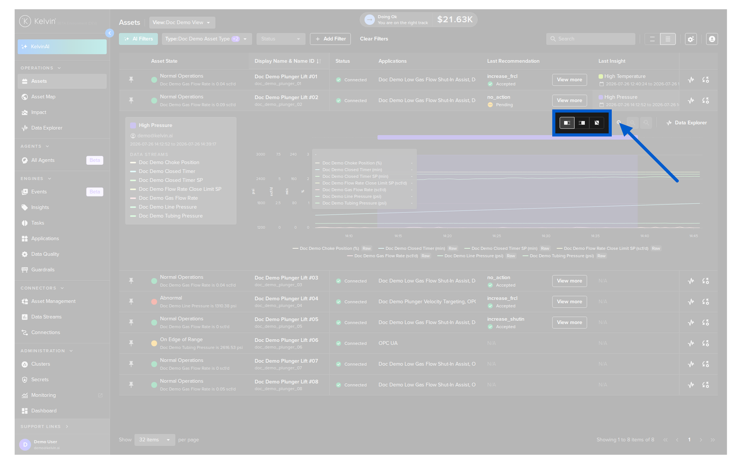Click View more for Plunger Lift #05
The width and height of the screenshot is (742, 464).
569,322
